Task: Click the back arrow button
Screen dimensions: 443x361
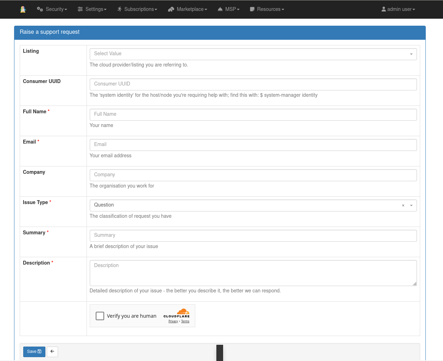Action: pyautogui.click(x=52, y=351)
